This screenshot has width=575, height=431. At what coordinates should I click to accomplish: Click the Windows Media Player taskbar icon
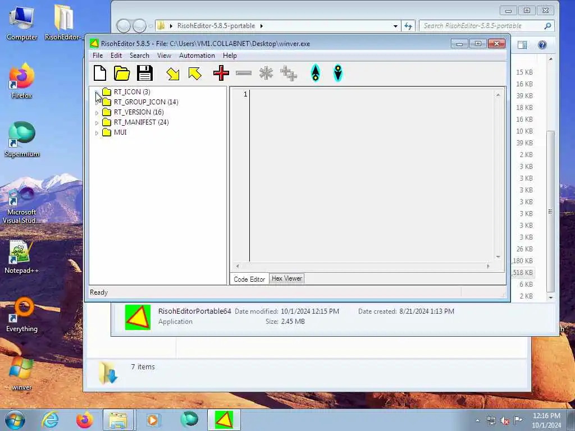153,420
